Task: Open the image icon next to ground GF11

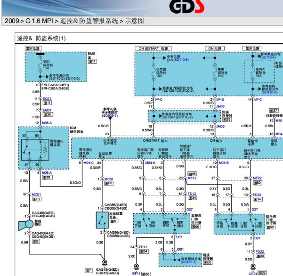Action: [146, 274]
